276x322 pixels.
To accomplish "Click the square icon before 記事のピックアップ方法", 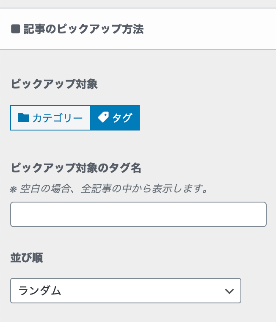I will (15, 29).
